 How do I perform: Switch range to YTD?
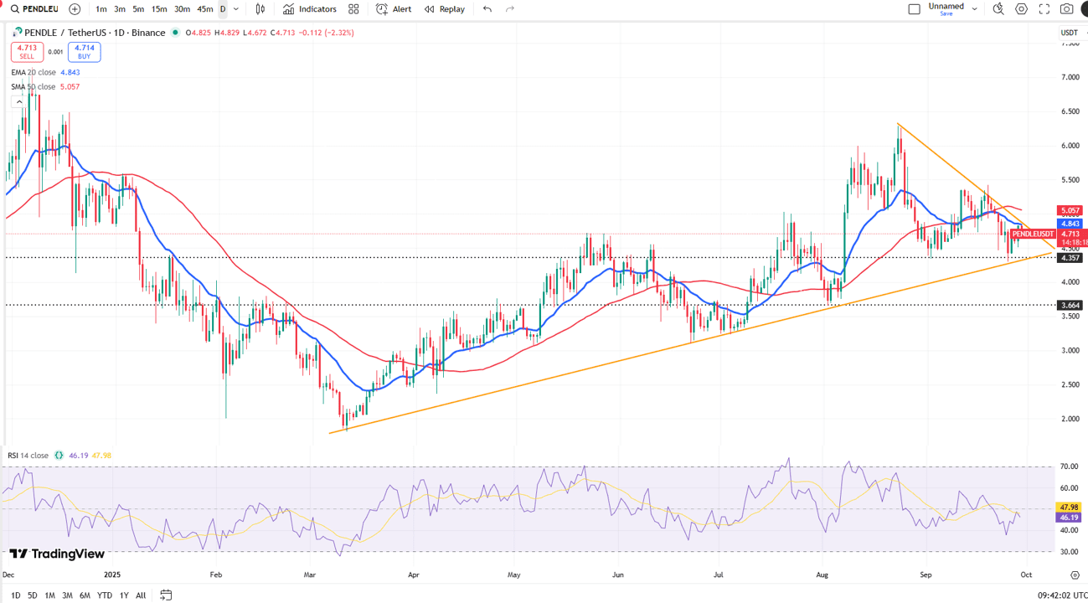tap(105, 595)
